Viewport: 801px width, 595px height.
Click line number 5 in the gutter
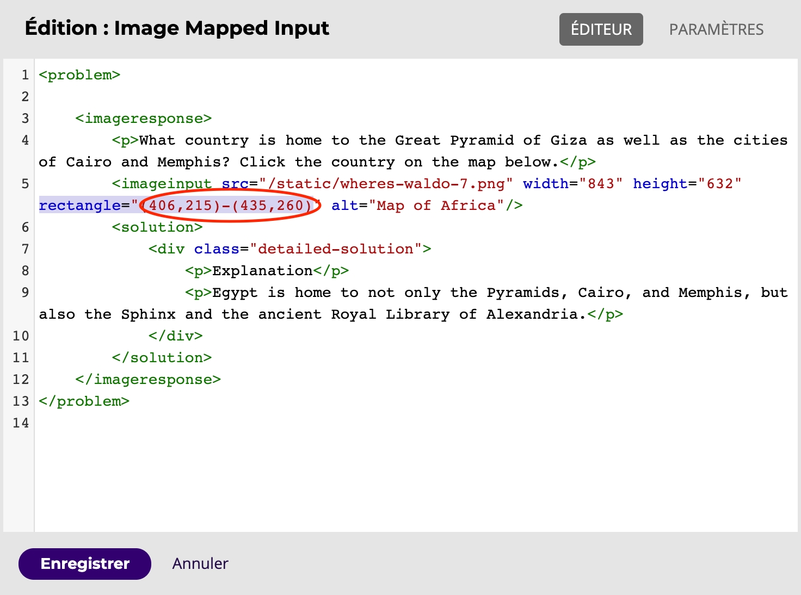point(25,184)
